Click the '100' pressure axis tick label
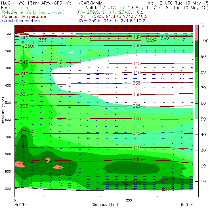 tap(8, 34)
